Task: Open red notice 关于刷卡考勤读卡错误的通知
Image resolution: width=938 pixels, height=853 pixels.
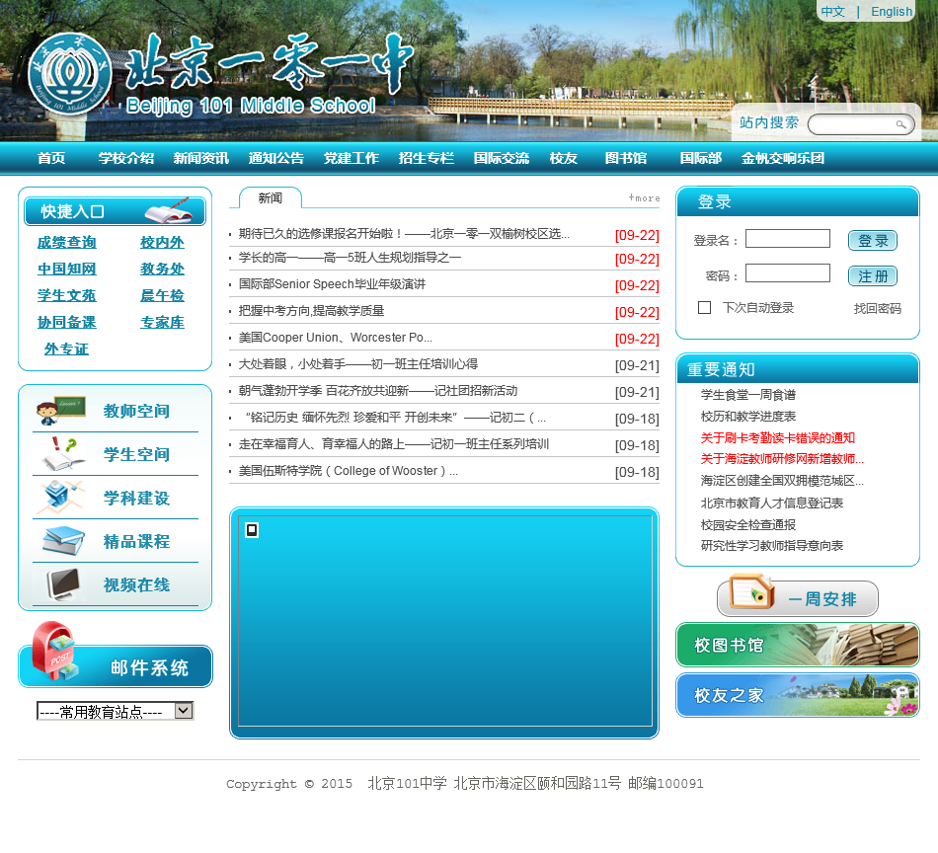Action: click(778, 438)
